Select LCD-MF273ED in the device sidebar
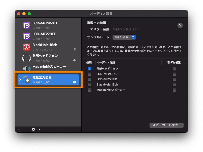203x152 pixels. (48, 36)
